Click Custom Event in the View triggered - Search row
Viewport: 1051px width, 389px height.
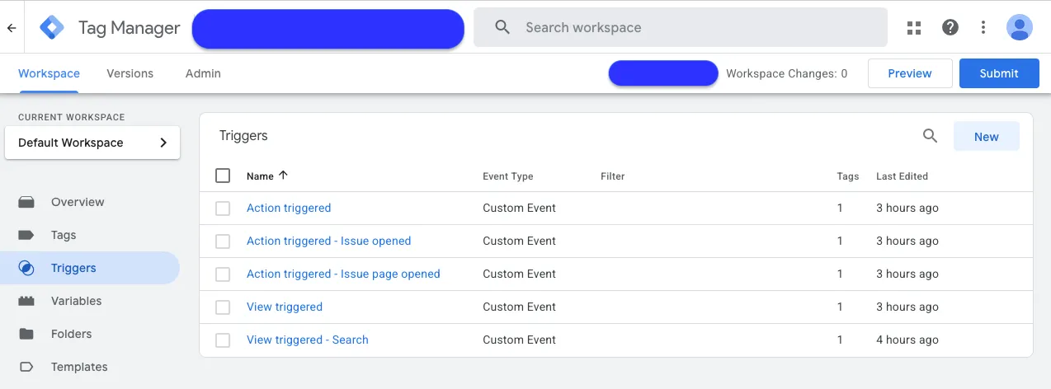coord(520,340)
